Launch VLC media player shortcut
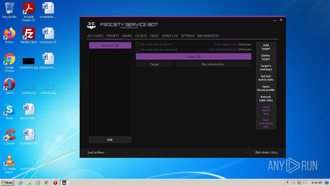 click(9, 164)
